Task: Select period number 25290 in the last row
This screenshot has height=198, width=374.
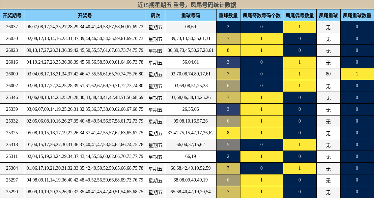Action: click(x=12, y=192)
